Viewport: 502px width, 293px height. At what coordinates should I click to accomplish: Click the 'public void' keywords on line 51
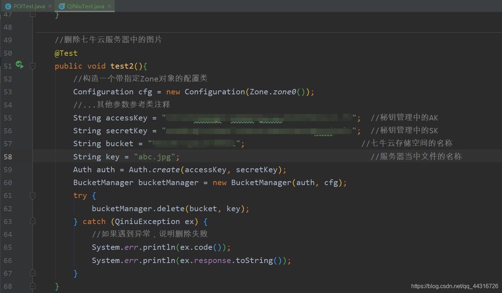click(80, 66)
